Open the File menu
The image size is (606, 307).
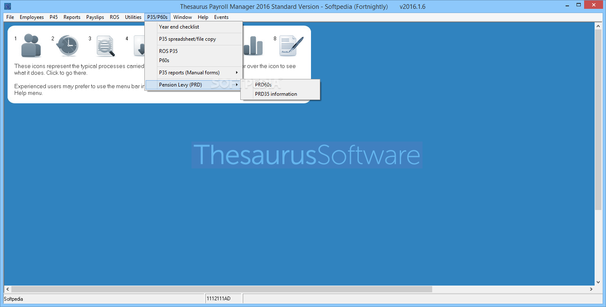click(10, 17)
